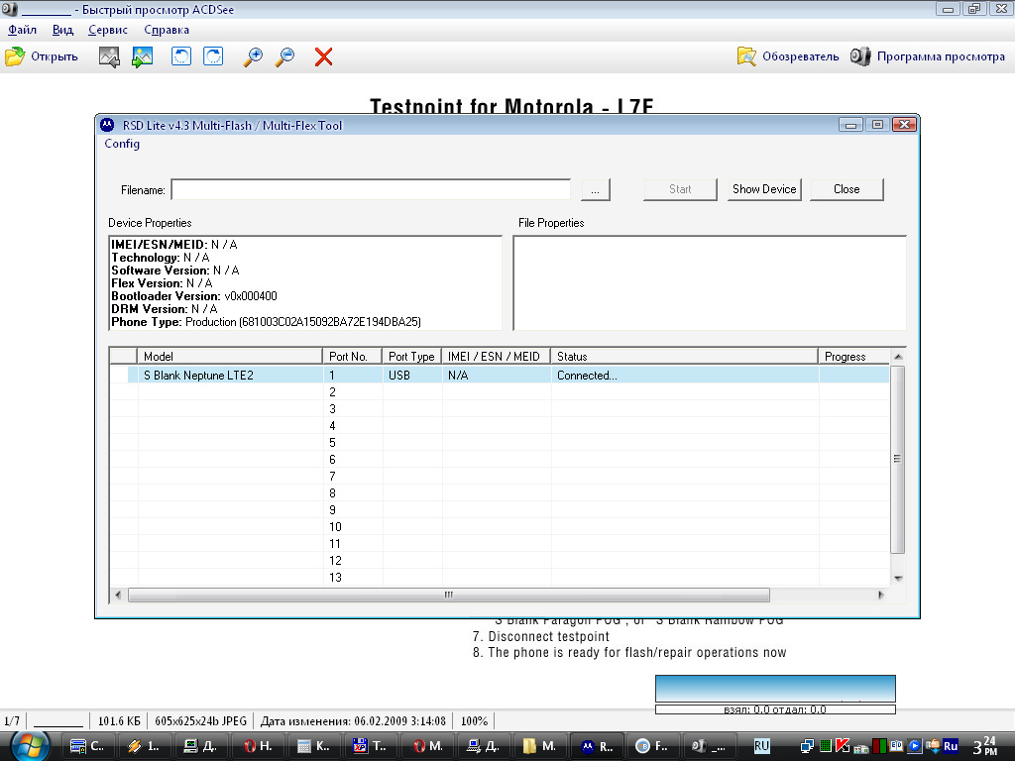1015x761 pixels.
Task: Click right arrow of horizontal scrollbar
Action: tap(881, 595)
